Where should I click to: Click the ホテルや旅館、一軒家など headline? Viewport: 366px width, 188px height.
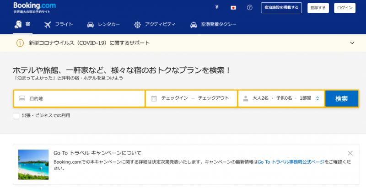(x=121, y=70)
